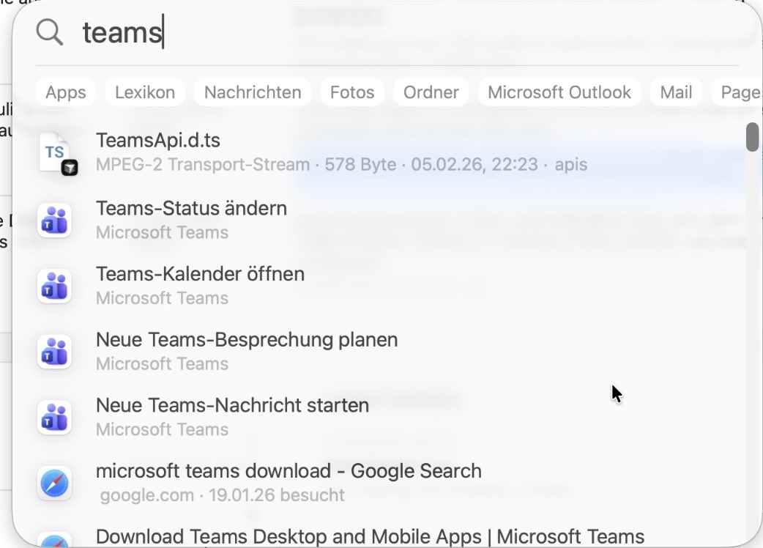763x548 pixels.
Task: Click Safari icon beside Download Teams Desktop result
Action: click(x=54, y=540)
